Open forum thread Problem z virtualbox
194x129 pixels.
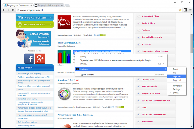point(34,77)
